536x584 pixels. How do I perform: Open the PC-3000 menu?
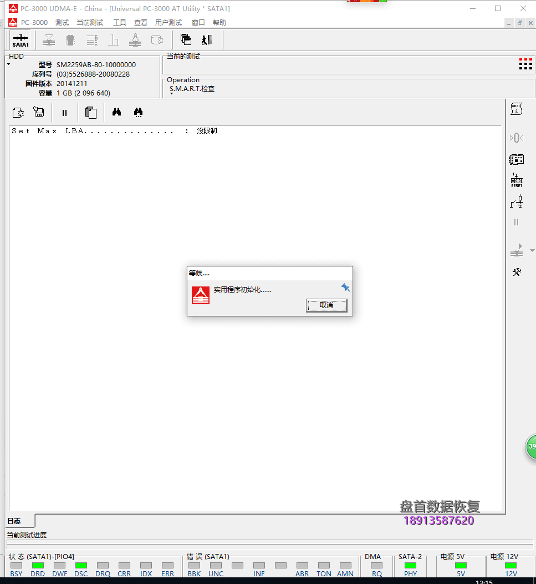34,23
